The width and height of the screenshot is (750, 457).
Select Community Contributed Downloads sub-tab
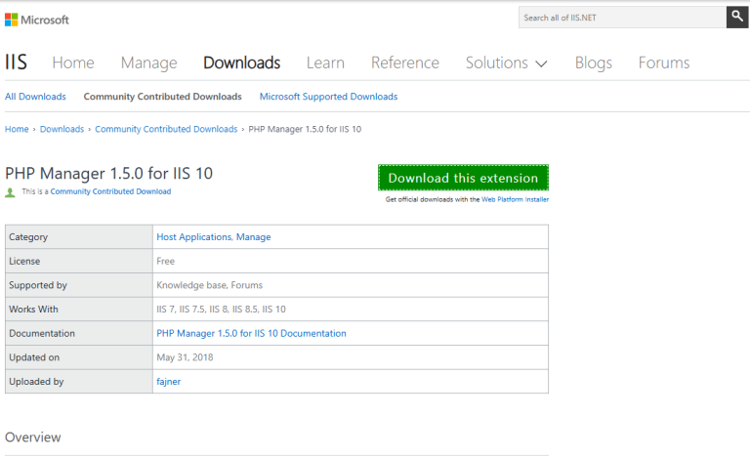[x=163, y=97]
